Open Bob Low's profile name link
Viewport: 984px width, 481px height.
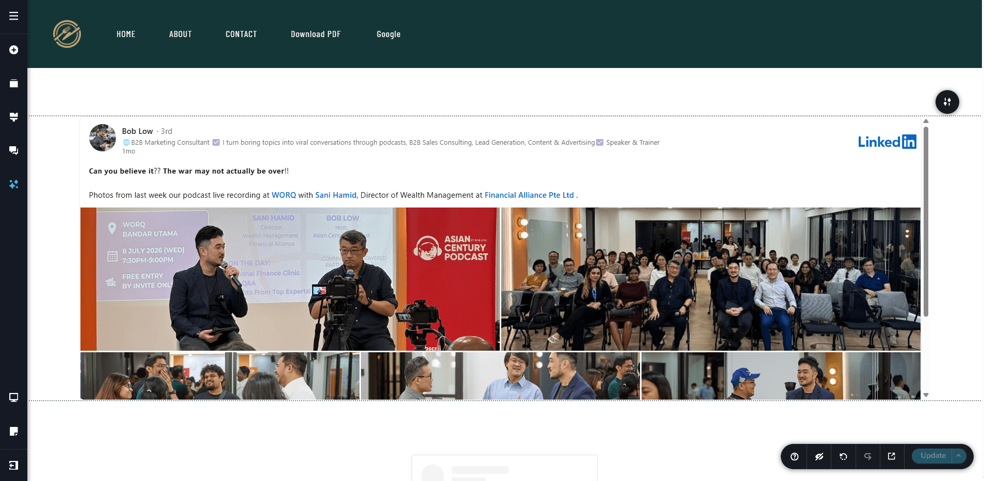(137, 131)
